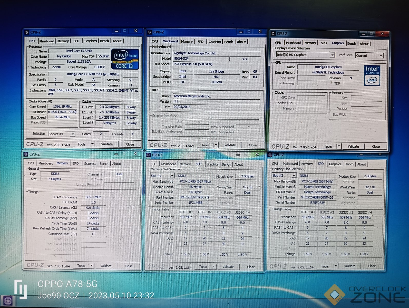Click Close button in the Slot #2 window
Screen dimensions: 409x308
(372, 266)
